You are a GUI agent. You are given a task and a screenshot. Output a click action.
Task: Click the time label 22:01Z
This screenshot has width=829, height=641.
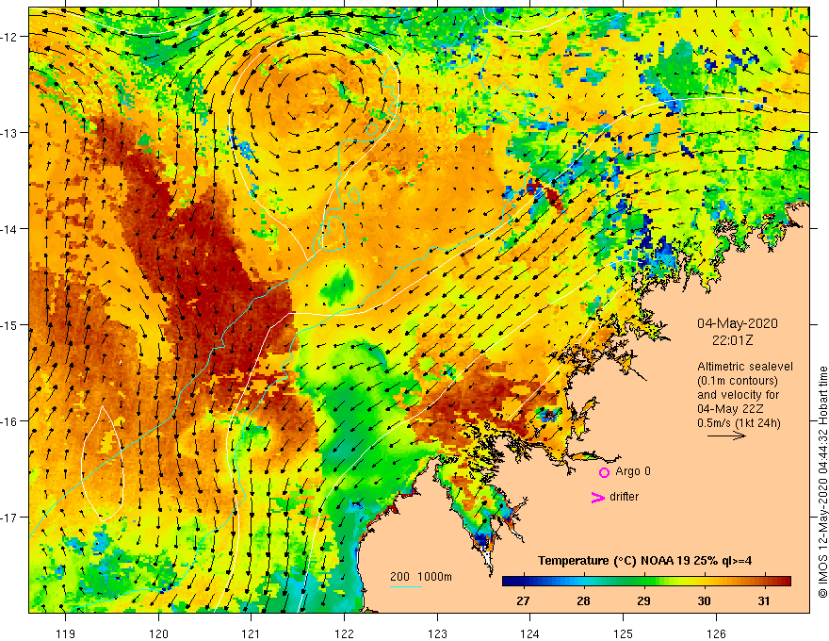[732, 340]
